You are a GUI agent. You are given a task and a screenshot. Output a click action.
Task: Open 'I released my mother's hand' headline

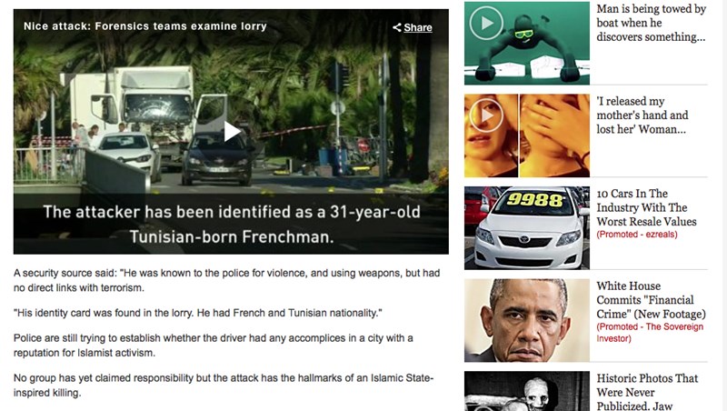[642, 115]
